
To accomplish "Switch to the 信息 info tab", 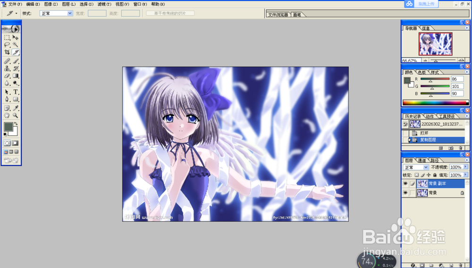I will coord(426,28).
